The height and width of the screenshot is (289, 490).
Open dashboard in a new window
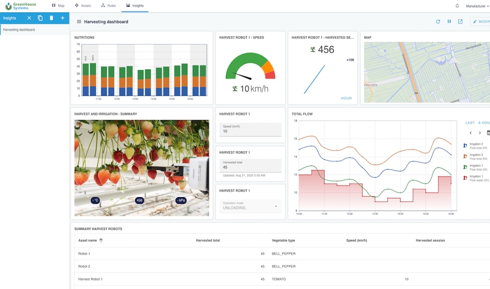[x=460, y=21]
